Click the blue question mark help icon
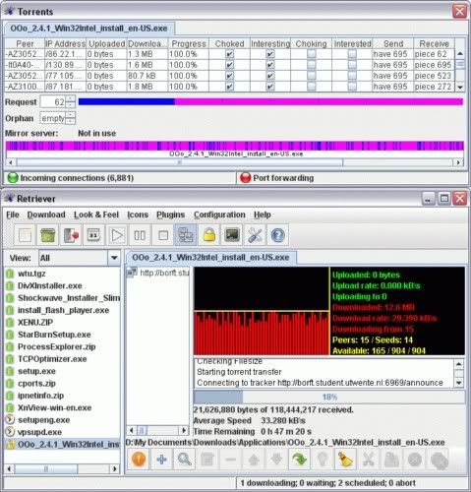 278,235
